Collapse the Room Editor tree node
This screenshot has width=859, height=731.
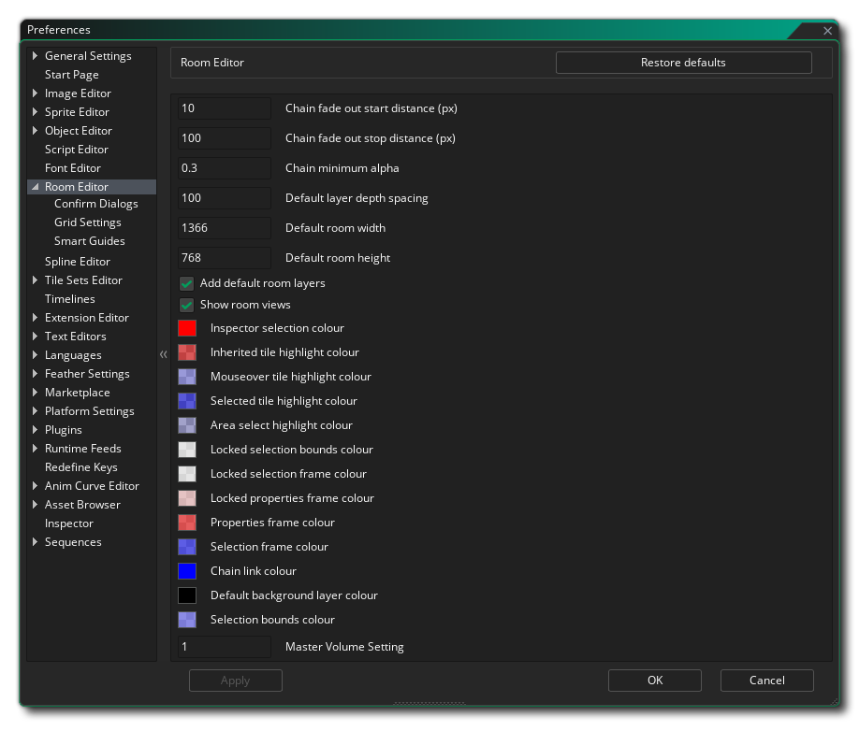pos(35,187)
